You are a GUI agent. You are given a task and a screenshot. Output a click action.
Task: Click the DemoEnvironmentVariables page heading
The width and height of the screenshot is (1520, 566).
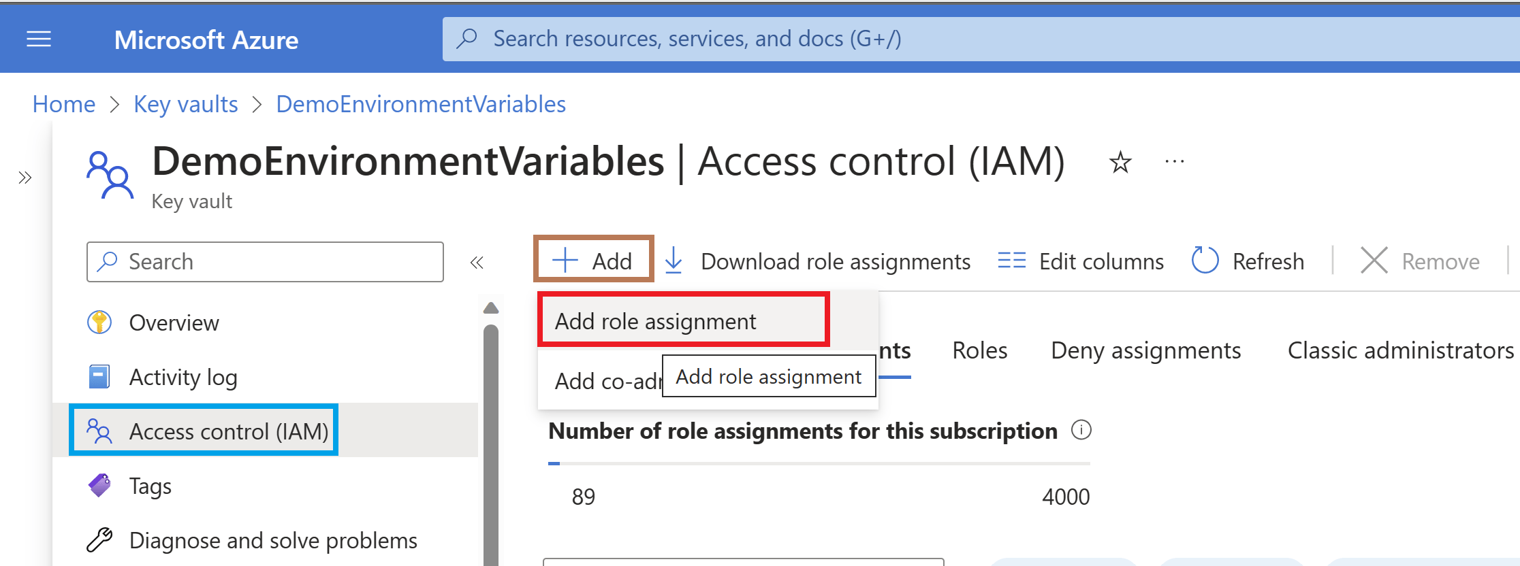tap(408, 161)
